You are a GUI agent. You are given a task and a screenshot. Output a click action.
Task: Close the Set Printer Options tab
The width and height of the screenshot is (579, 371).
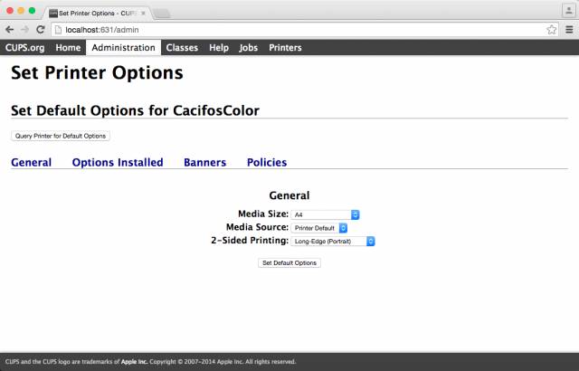pyautogui.click(x=143, y=13)
